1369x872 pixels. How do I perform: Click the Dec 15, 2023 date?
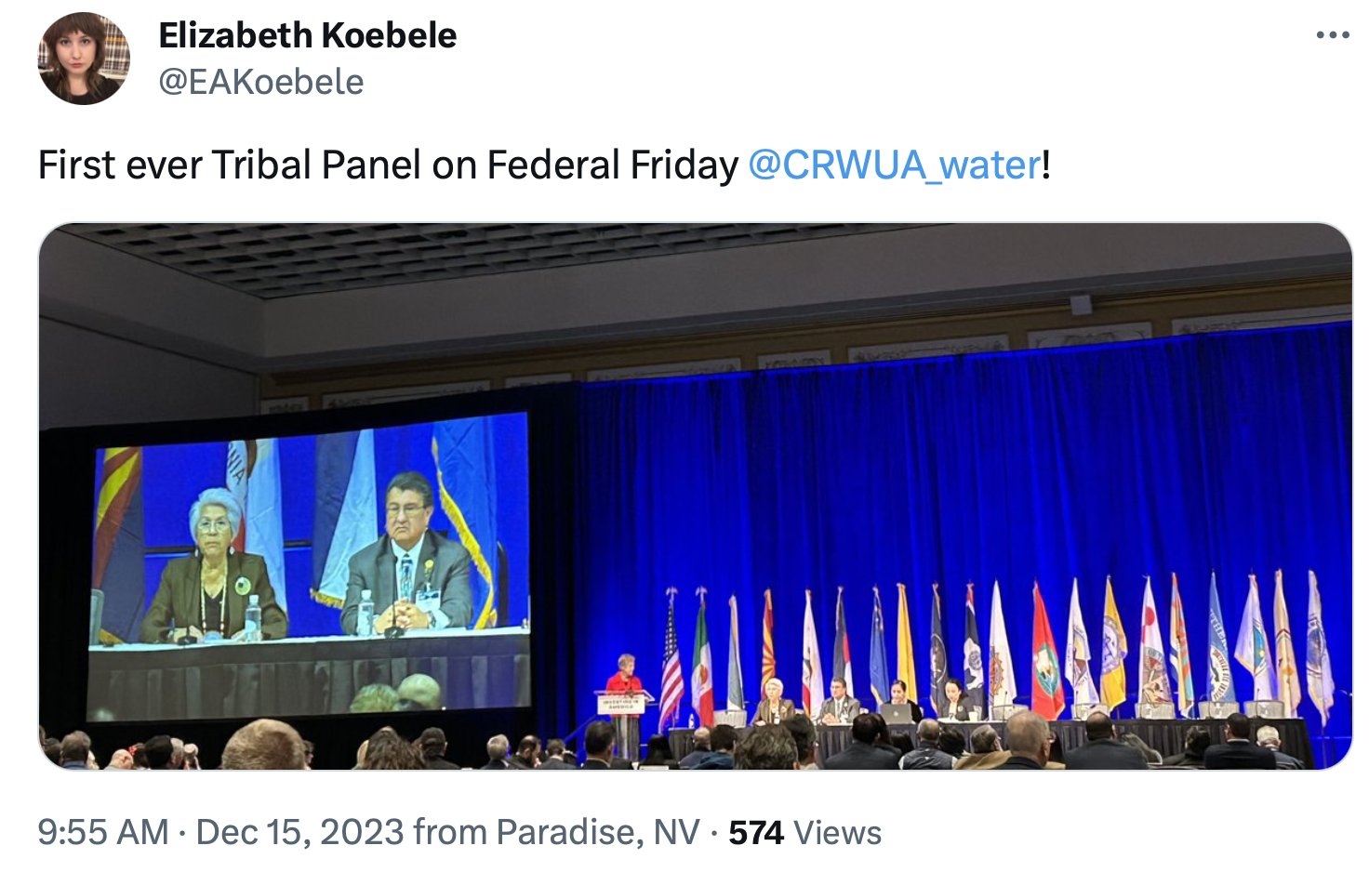point(299,832)
